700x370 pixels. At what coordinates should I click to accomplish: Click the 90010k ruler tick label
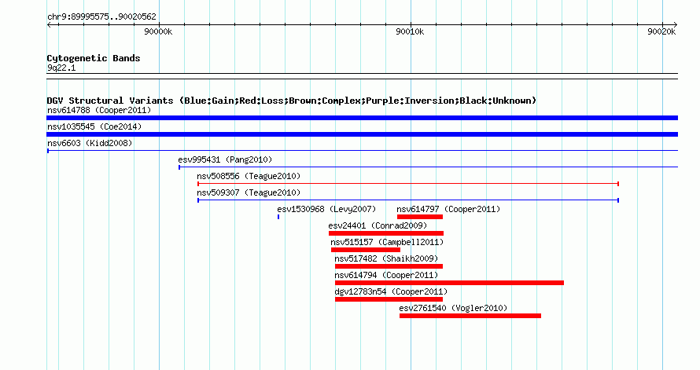click(410, 31)
